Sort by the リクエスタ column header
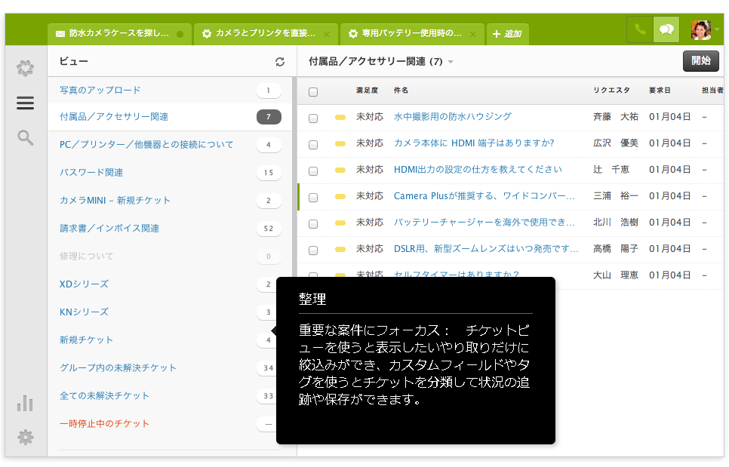729x467 pixels. tap(611, 90)
